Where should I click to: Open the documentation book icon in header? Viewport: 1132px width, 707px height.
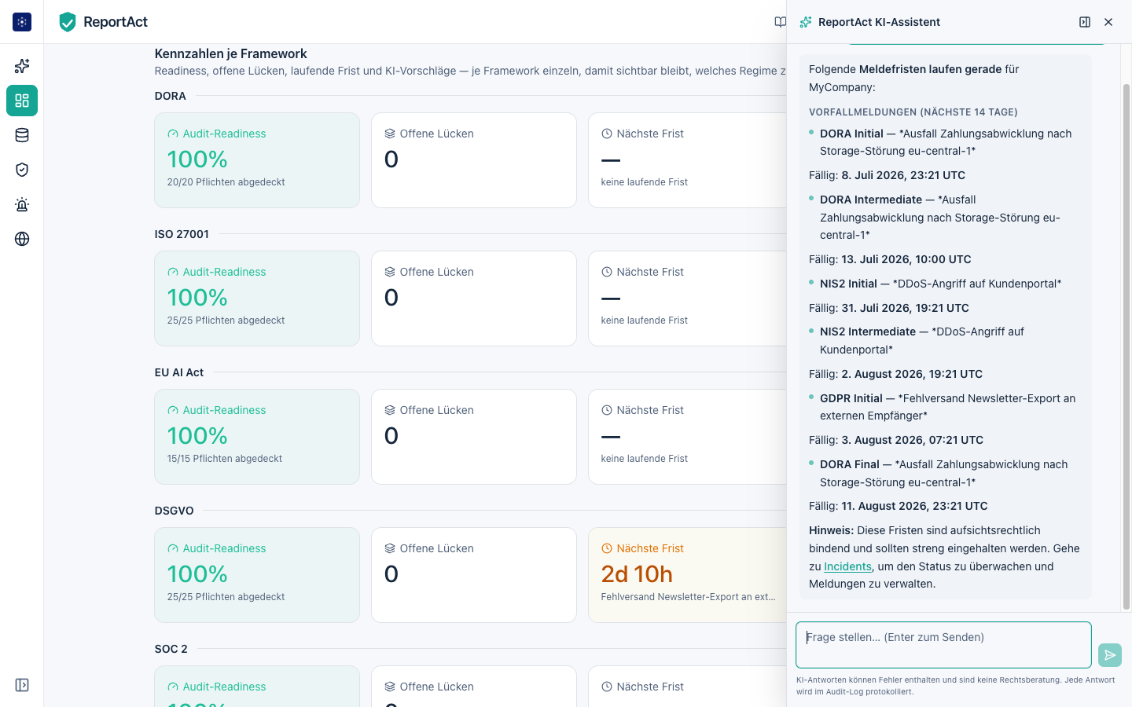pyautogui.click(x=780, y=22)
